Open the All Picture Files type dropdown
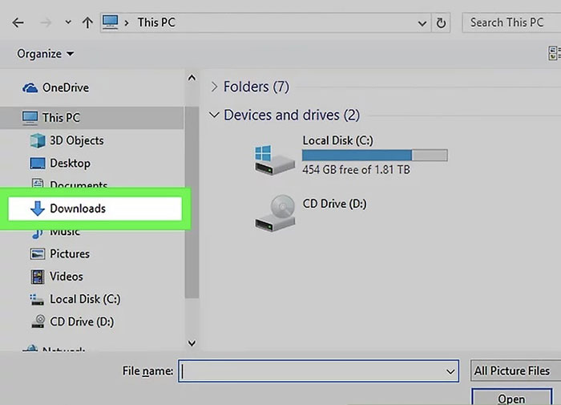The width and height of the screenshot is (561, 405). point(515,371)
